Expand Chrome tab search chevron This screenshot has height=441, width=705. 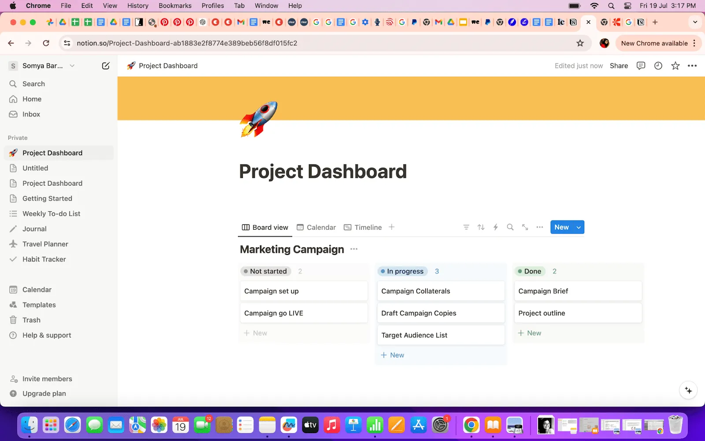pyautogui.click(x=695, y=22)
